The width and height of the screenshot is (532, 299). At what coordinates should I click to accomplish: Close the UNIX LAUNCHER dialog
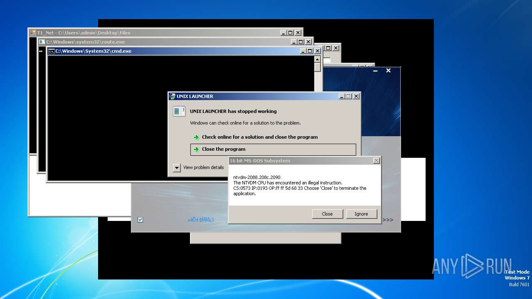point(356,96)
